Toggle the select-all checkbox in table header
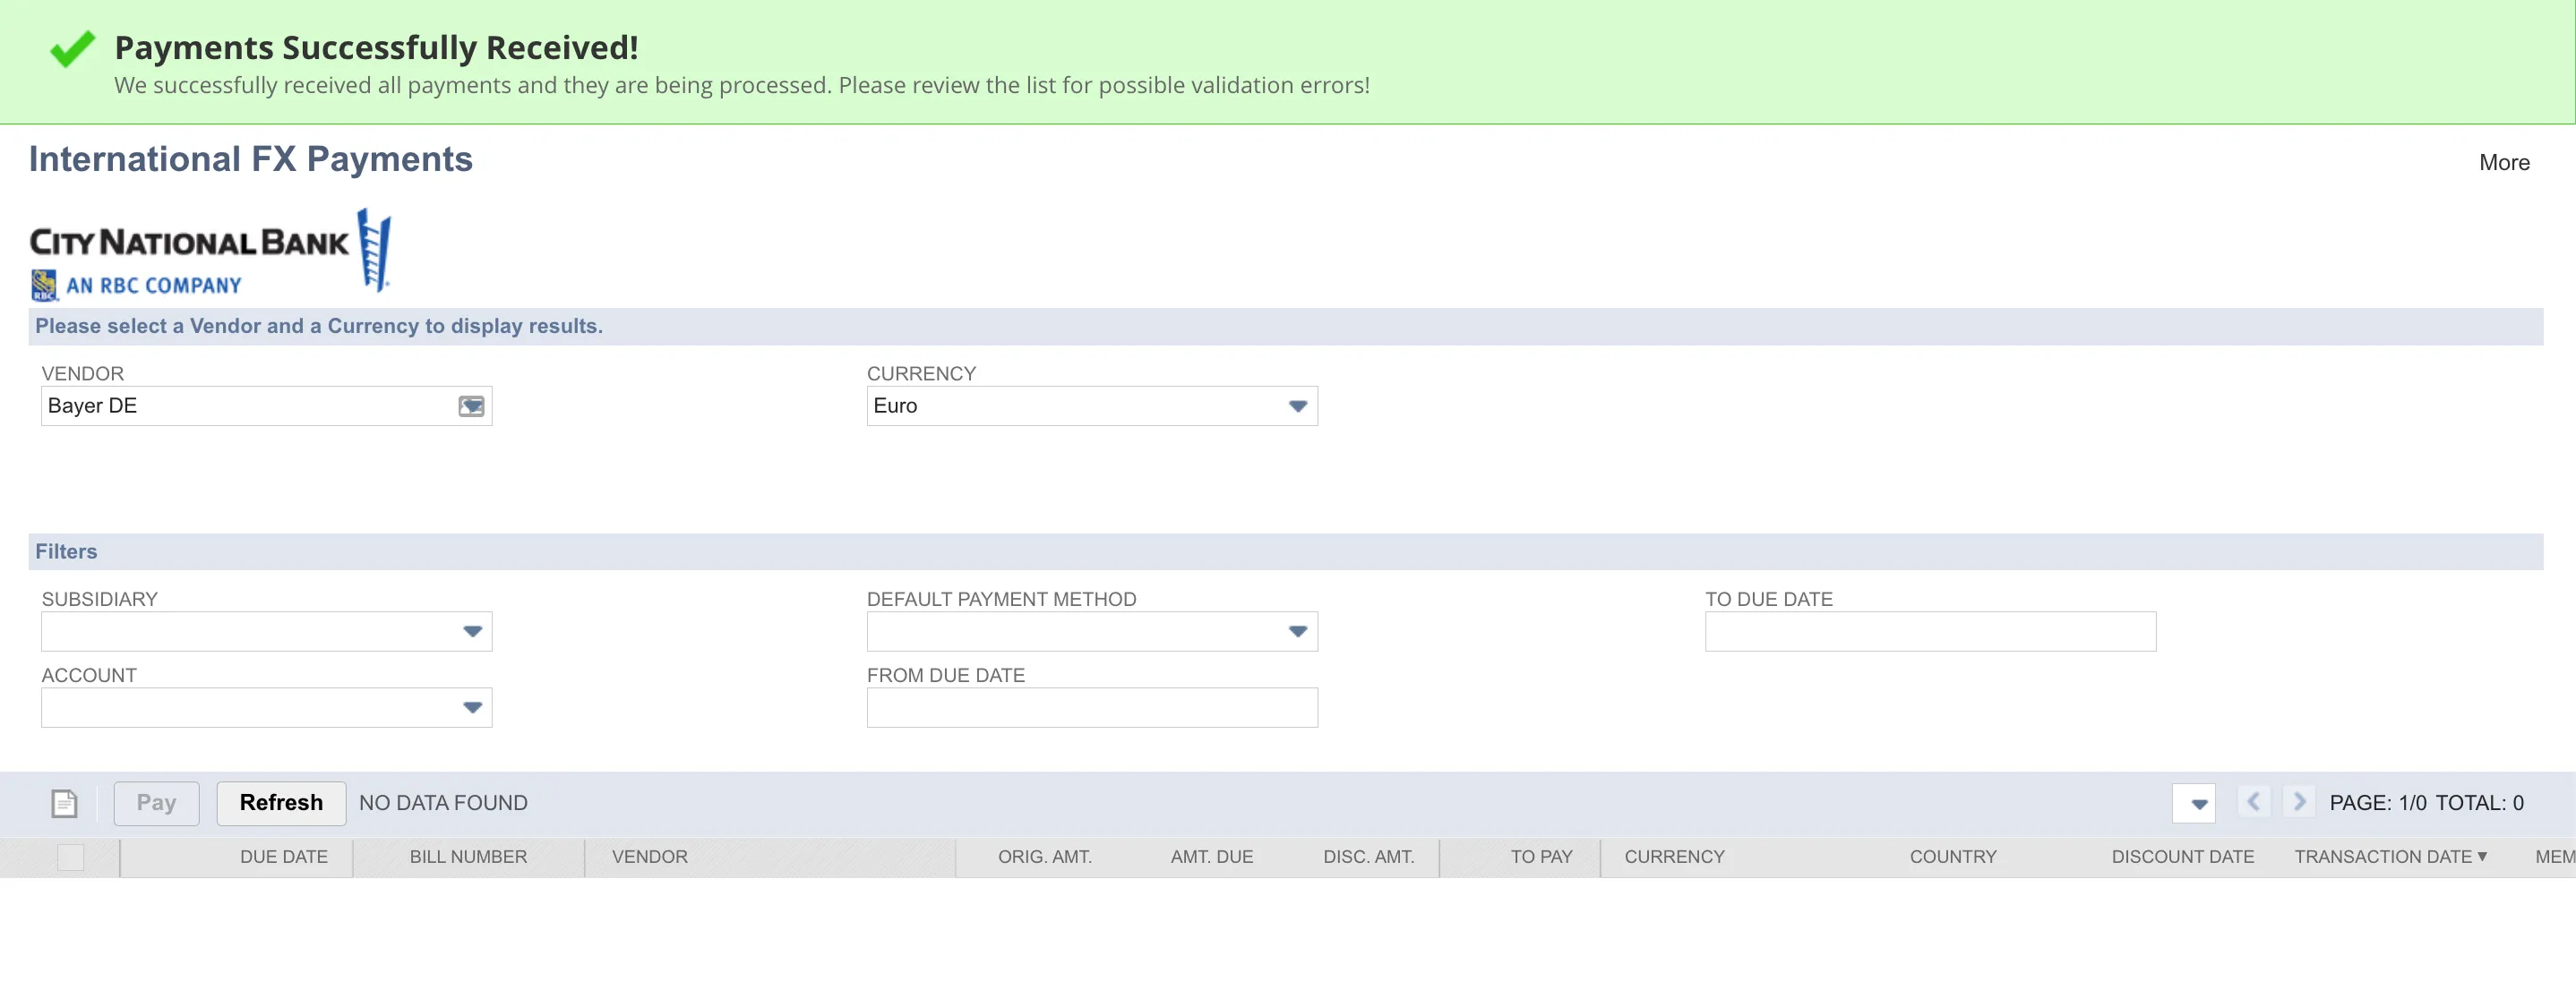The image size is (2576, 990). (x=71, y=858)
